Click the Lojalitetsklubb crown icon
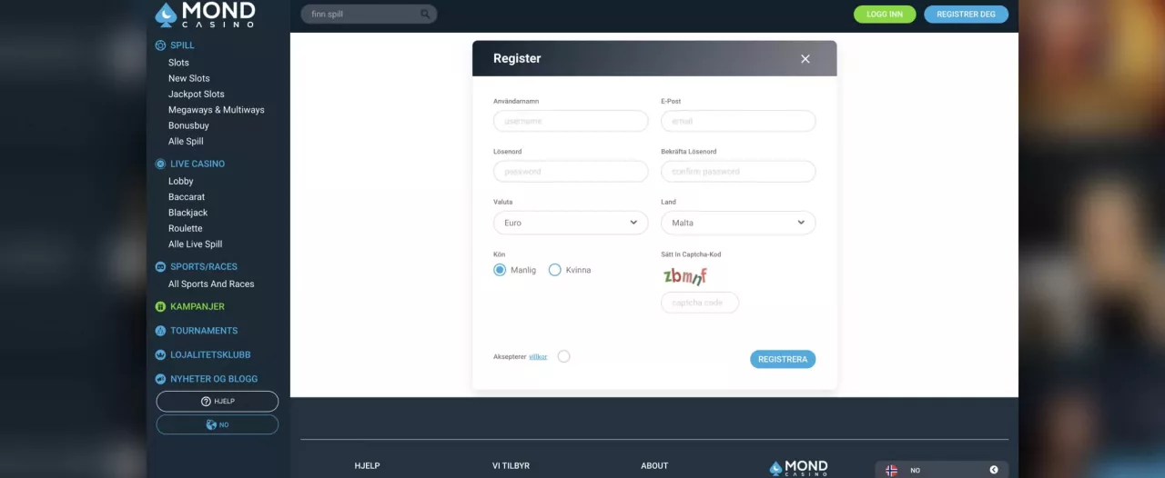Image resolution: width=1165 pixels, height=478 pixels. (160, 354)
